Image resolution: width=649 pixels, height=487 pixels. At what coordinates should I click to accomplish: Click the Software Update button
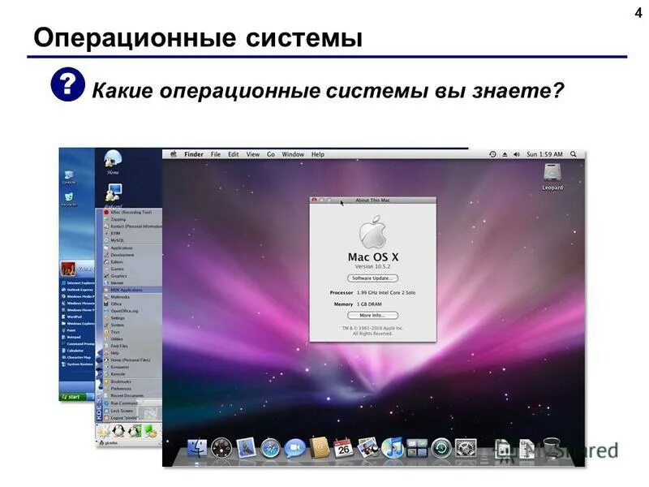372,278
